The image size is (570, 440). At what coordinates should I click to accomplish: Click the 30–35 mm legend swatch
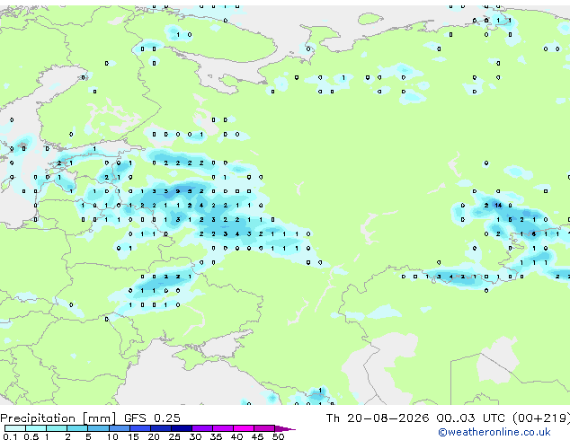pos(202,428)
